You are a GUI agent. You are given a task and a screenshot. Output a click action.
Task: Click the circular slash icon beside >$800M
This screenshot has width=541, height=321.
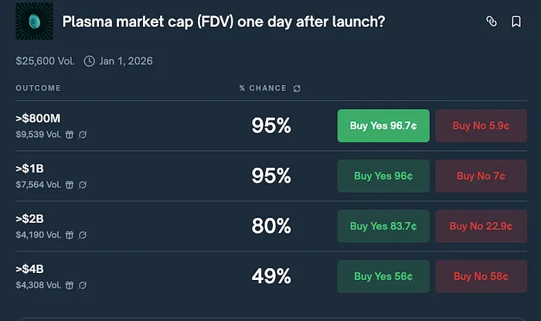[x=82, y=135]
